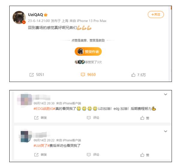Click the orange 赞赏作者 reward button
Viewport: 174px width, 166px height.
(88, 52)
